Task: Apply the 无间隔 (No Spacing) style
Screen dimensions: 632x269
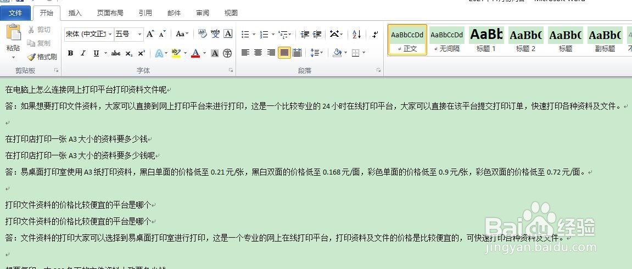Action: coord(446,40)
